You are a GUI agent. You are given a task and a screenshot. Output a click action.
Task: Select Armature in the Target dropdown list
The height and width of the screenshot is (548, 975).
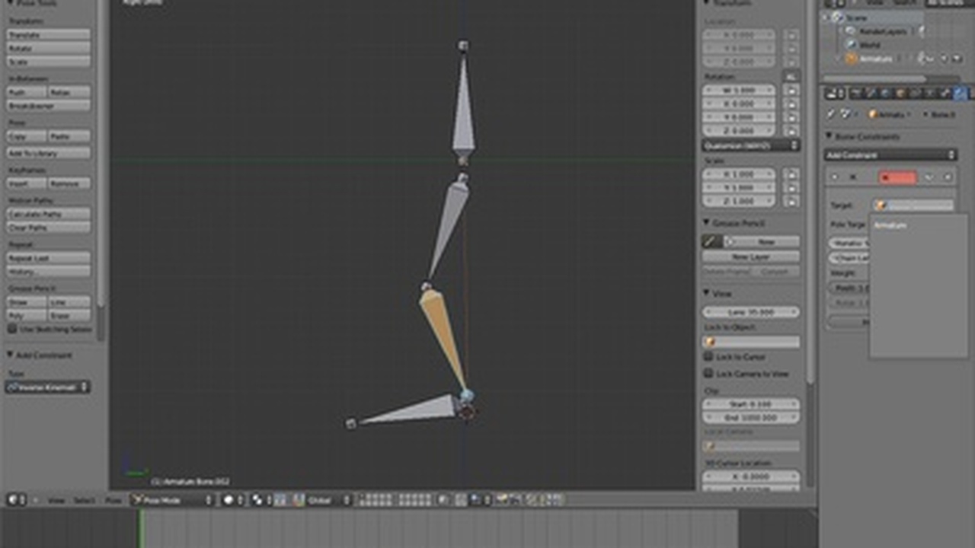891,225
